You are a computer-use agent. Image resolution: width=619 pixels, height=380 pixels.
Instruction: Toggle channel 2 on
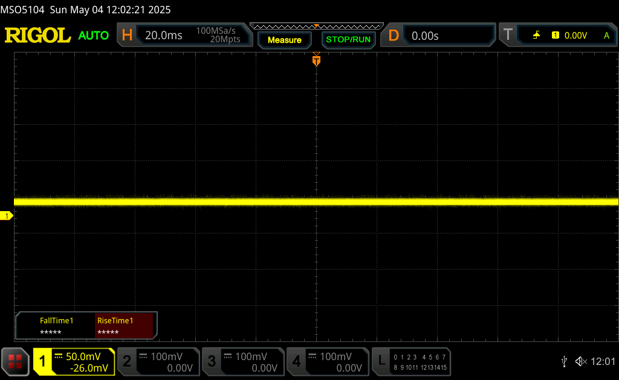159,361
